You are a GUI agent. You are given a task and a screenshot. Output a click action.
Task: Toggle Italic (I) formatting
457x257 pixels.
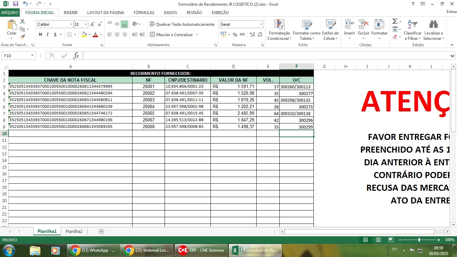point(48,34)
